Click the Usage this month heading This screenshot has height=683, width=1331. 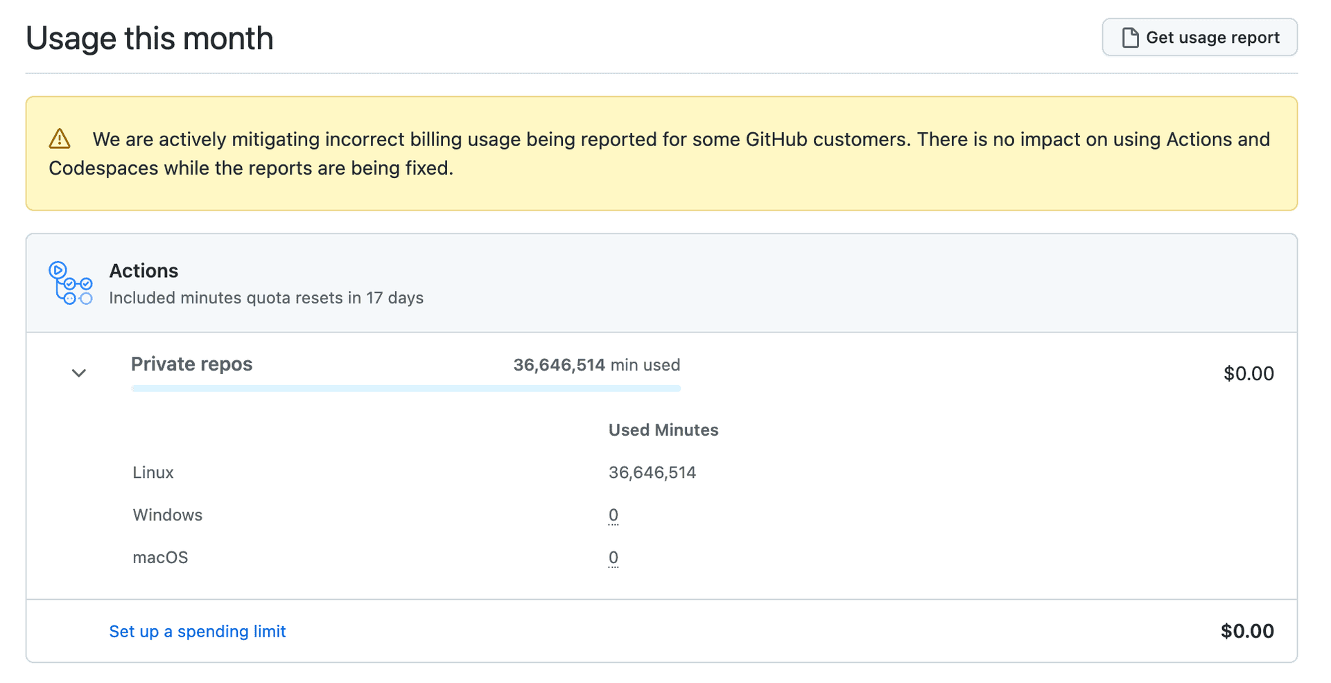pyautogui.click(x=150, y=38)
